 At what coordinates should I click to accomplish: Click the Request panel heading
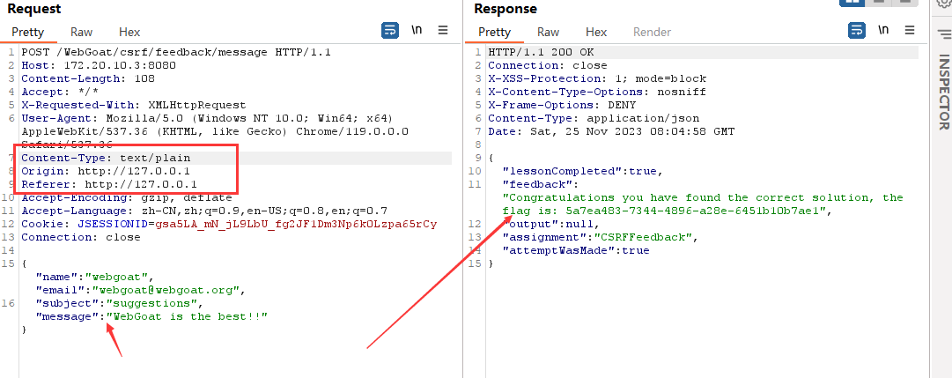[34, 9]
